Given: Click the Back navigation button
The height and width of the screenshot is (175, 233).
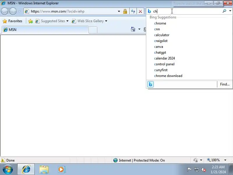Looking at the screenshot, I should point(4,11).
